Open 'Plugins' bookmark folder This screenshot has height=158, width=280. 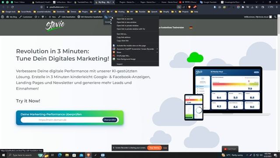83,12
